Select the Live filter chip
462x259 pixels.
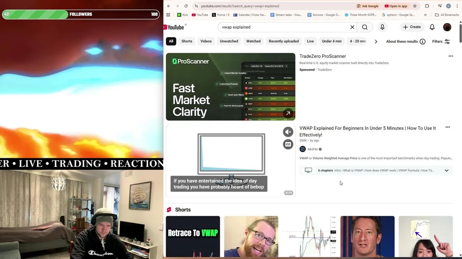click(310, 41)
